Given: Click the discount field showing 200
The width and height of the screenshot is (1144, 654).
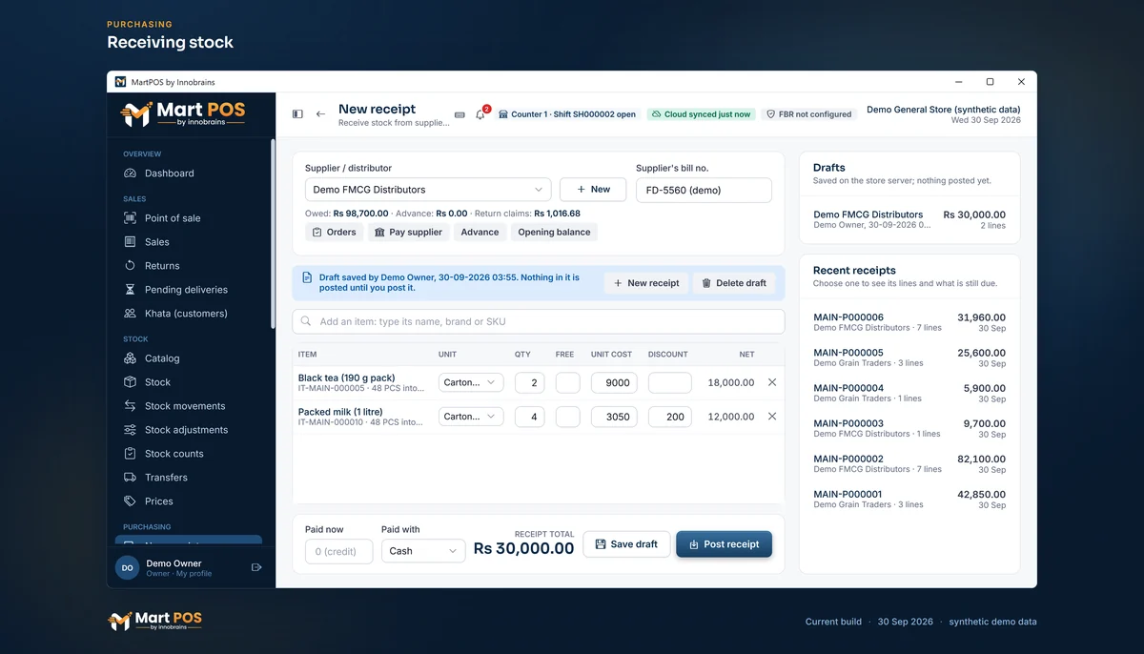Looking at the screenshot, I should tap(670, 417).
